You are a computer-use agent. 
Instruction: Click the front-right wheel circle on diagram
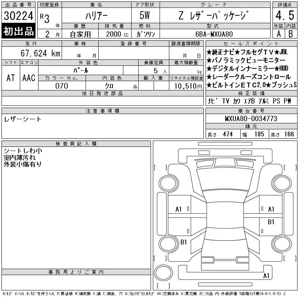point(282,184)
